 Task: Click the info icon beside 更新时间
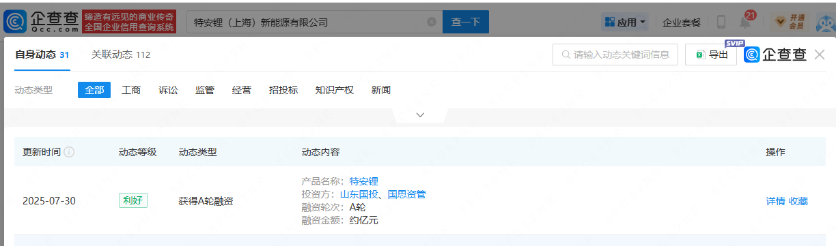[69, 152]
